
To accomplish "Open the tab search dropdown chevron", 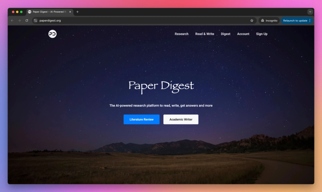I will [x=310, y=12].
